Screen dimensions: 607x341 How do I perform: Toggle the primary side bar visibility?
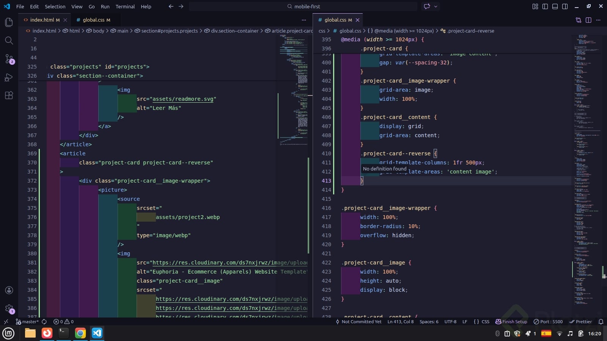click(545, 6)
